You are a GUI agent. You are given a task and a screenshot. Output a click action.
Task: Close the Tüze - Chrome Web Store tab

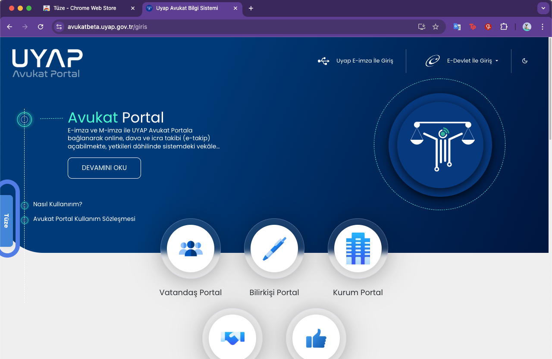pyautogui.click(x=133, y=8)
